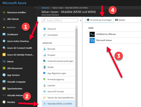Open Microsoft Intune application row
The image size is (141, 107).
coord(114,40)
